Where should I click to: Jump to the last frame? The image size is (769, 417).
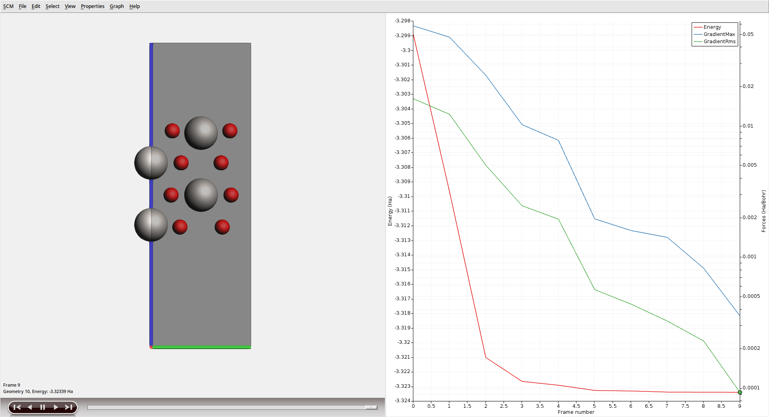click(x=68, y=407)
